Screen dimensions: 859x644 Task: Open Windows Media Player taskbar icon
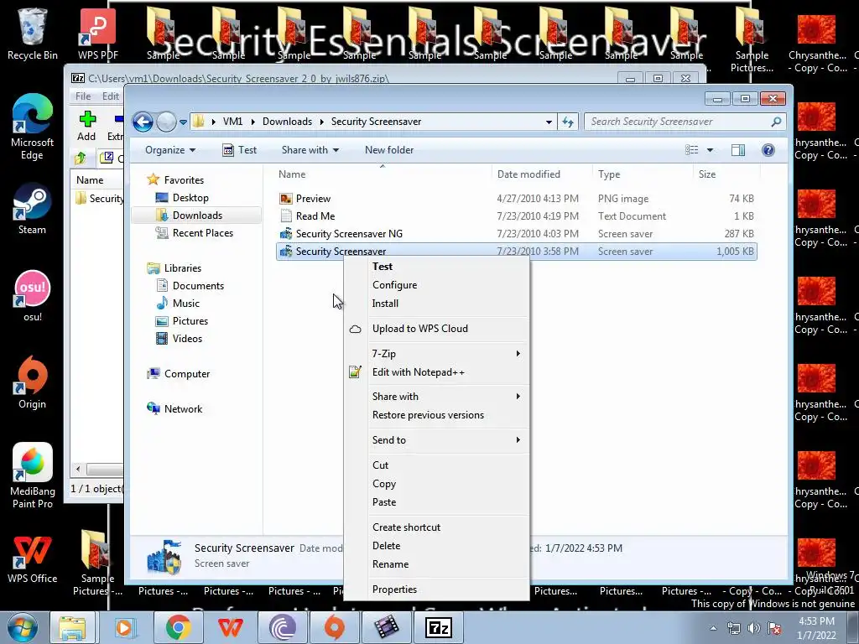[x=124, y=627]
